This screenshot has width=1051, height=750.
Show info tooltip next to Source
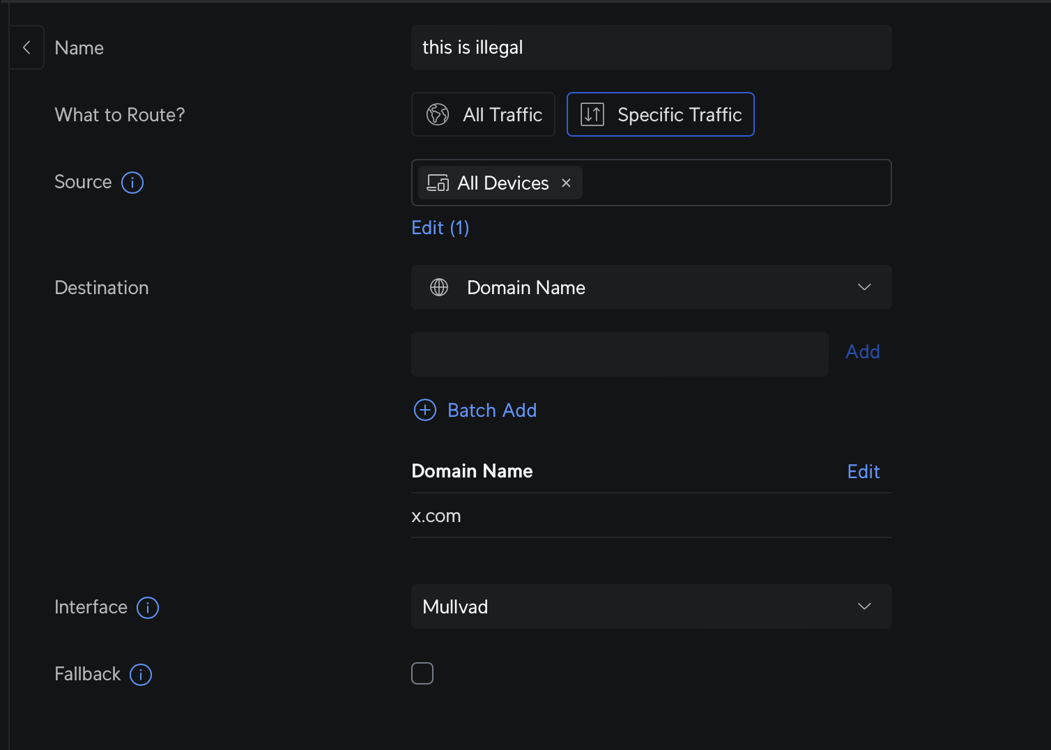point(132,183)
